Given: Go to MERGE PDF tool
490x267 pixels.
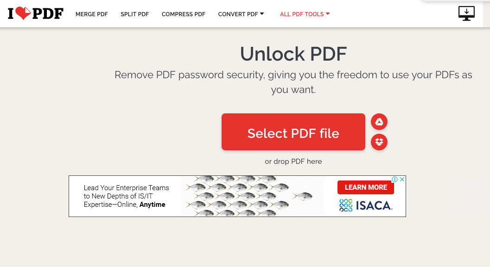Looking at the screenshot, I should (x=91, y=14).
